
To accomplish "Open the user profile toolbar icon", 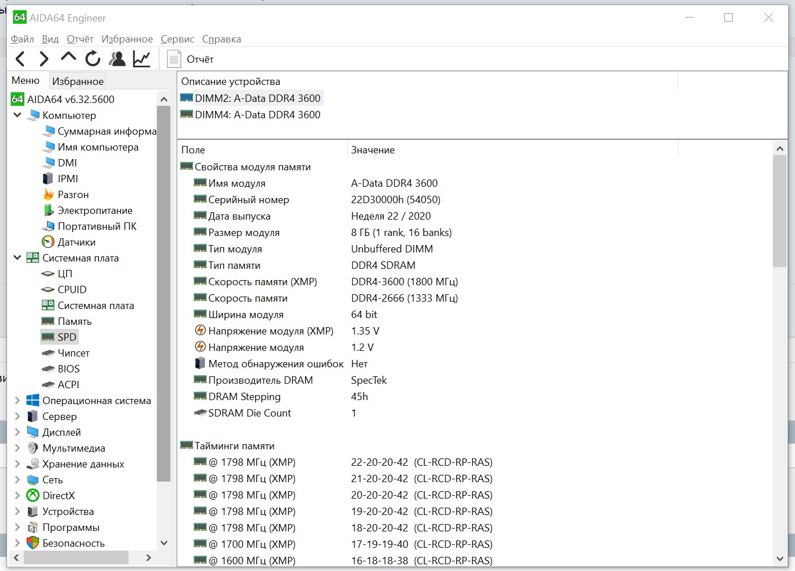I will [117, 59].
